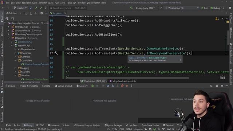Click the back navigation arrow
The height and width of the screenshot is (131, 233).
click(3, 8)
